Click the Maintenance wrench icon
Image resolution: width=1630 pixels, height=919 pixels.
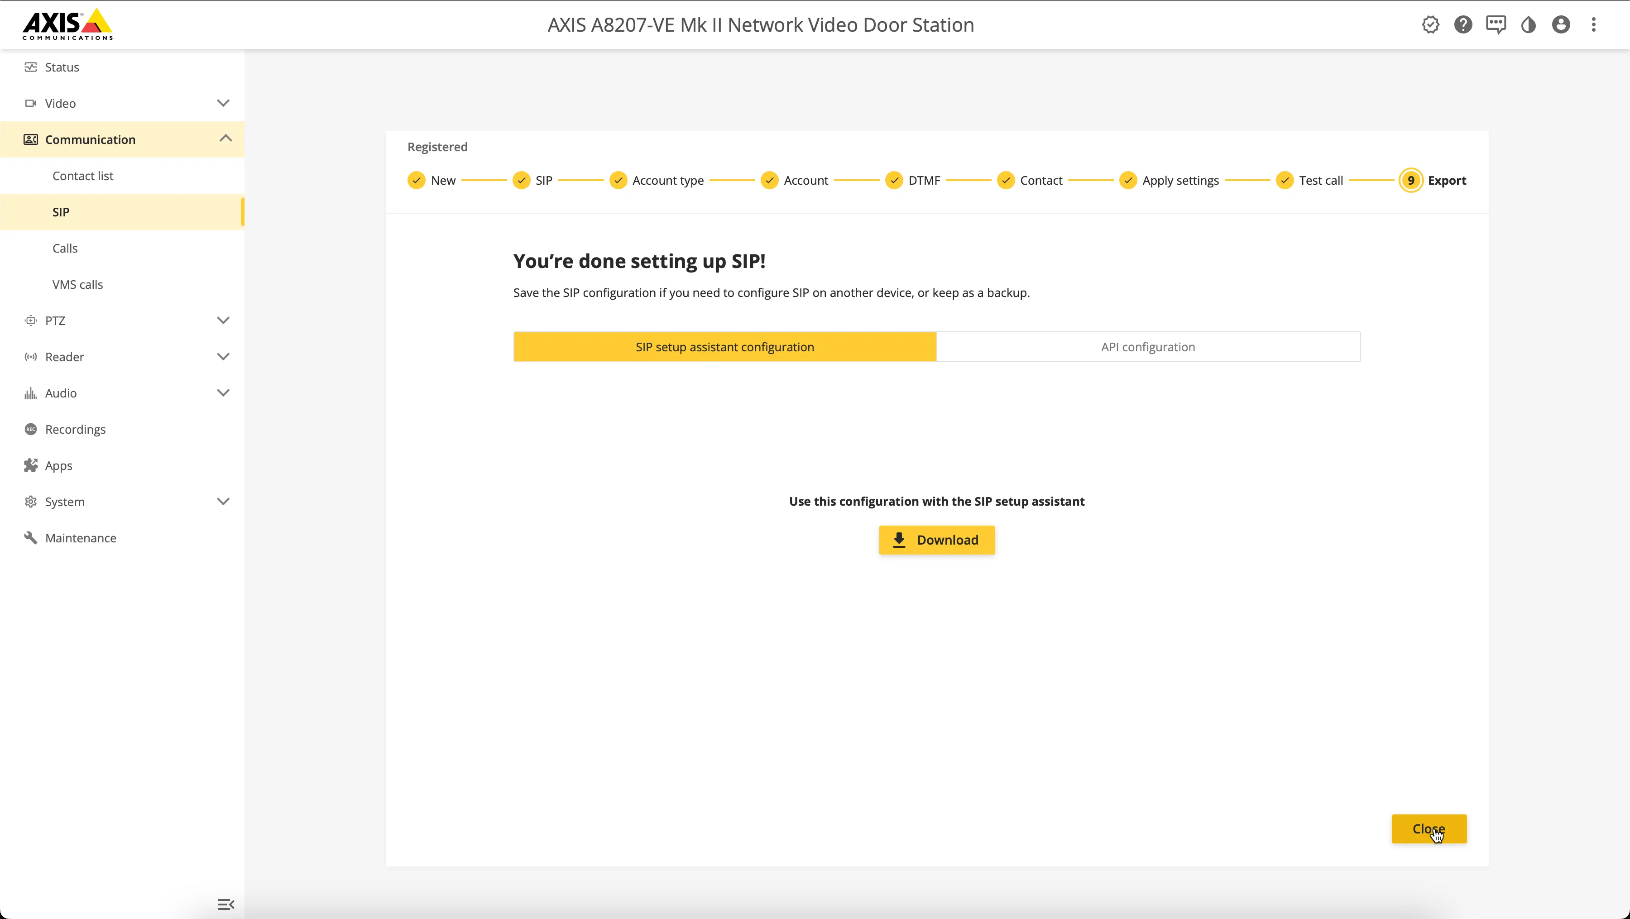pos(30,538)
